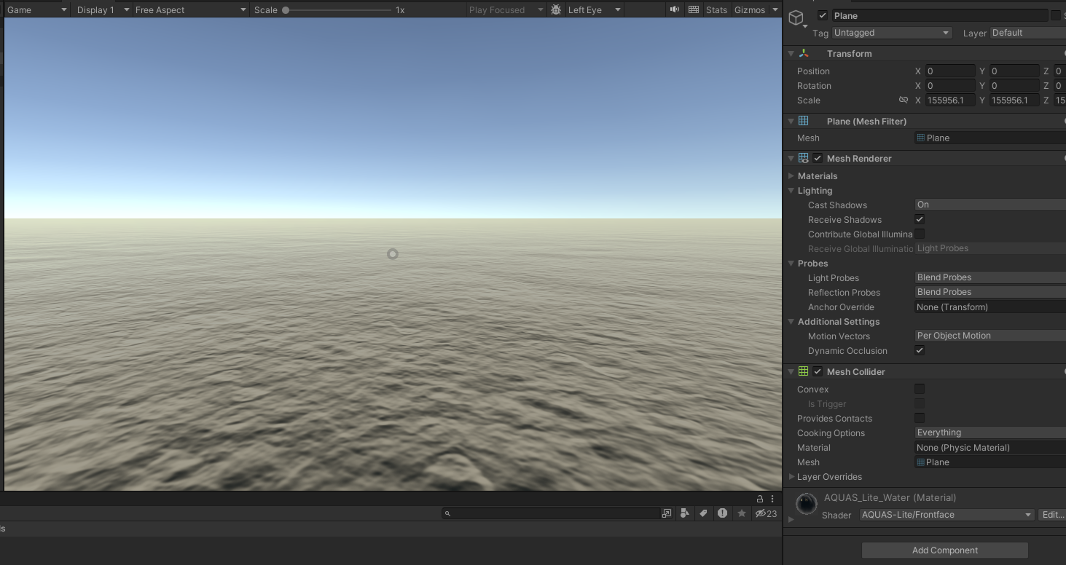Click the Anchor Override None (Transform) field
This screenshot has width=1066, height=565.
pos(990,307)
